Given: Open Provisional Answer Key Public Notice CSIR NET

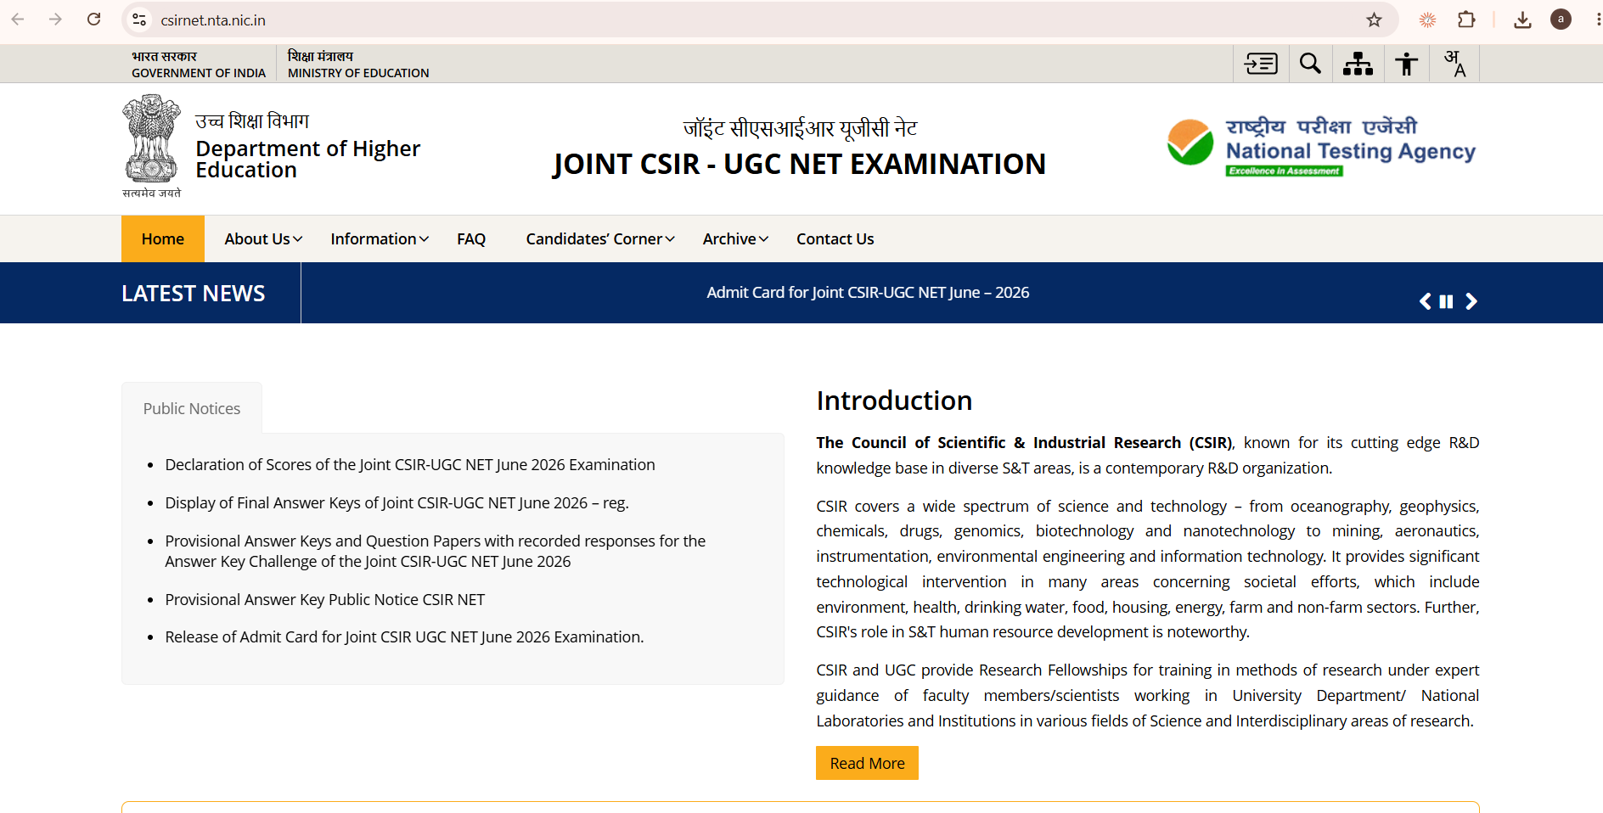Looking at the screenshot, I should pyautogui.click(x=325, y=599).
